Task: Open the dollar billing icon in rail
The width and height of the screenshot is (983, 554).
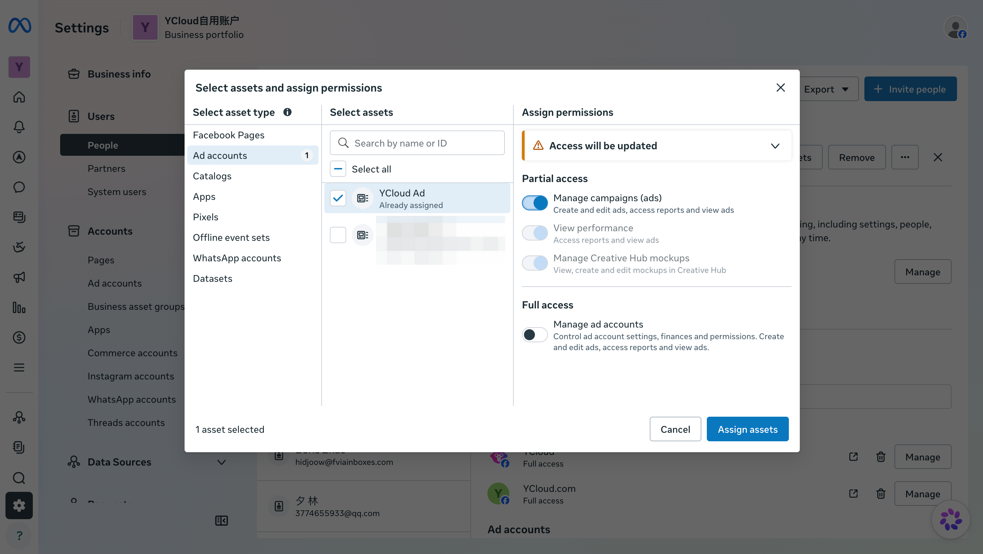Action: tap(19, 337)
